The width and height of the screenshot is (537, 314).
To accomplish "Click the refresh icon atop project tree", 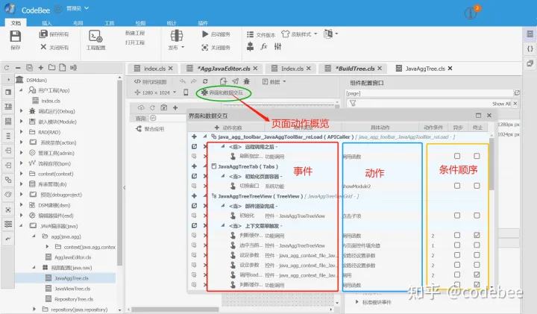I will coord(7,68).
